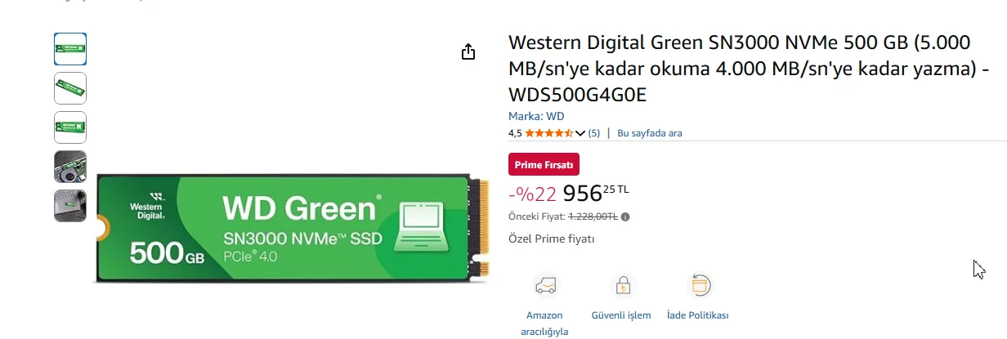The width and height of the screenshot is (1007, 339).
Task: Click the secure transaction padlock icon
Action: click(622, 285)
